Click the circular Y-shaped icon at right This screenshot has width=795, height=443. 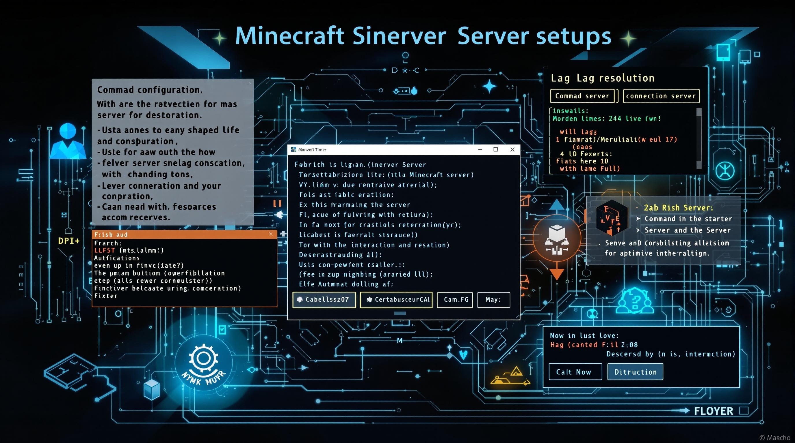click(725, 170)
